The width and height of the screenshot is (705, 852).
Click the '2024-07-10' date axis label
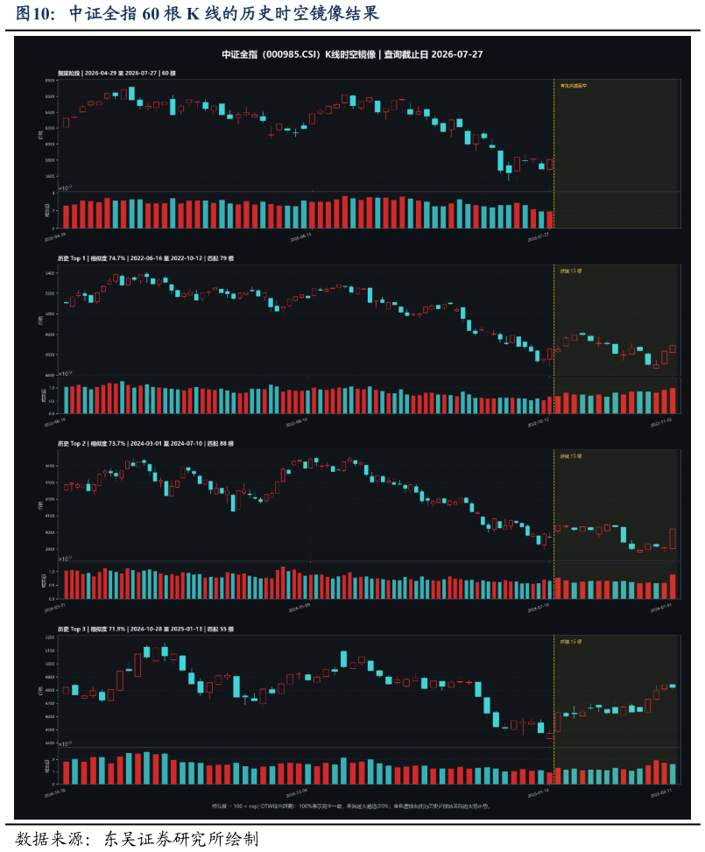[x=538, y=607]
